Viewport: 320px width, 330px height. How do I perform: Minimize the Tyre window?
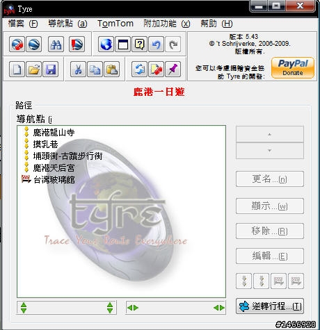click(x=259, y=6)
